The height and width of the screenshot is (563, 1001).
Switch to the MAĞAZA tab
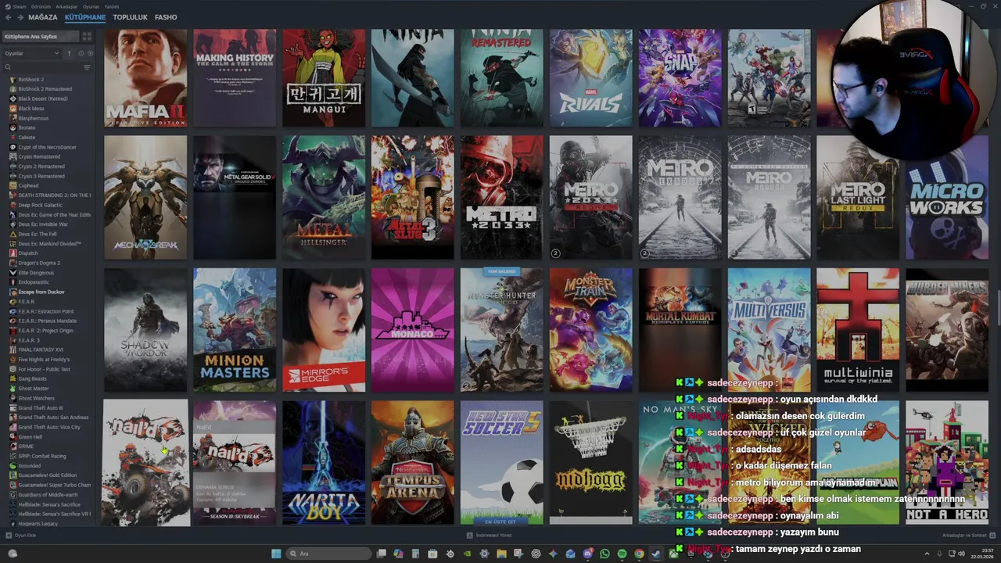43,17
